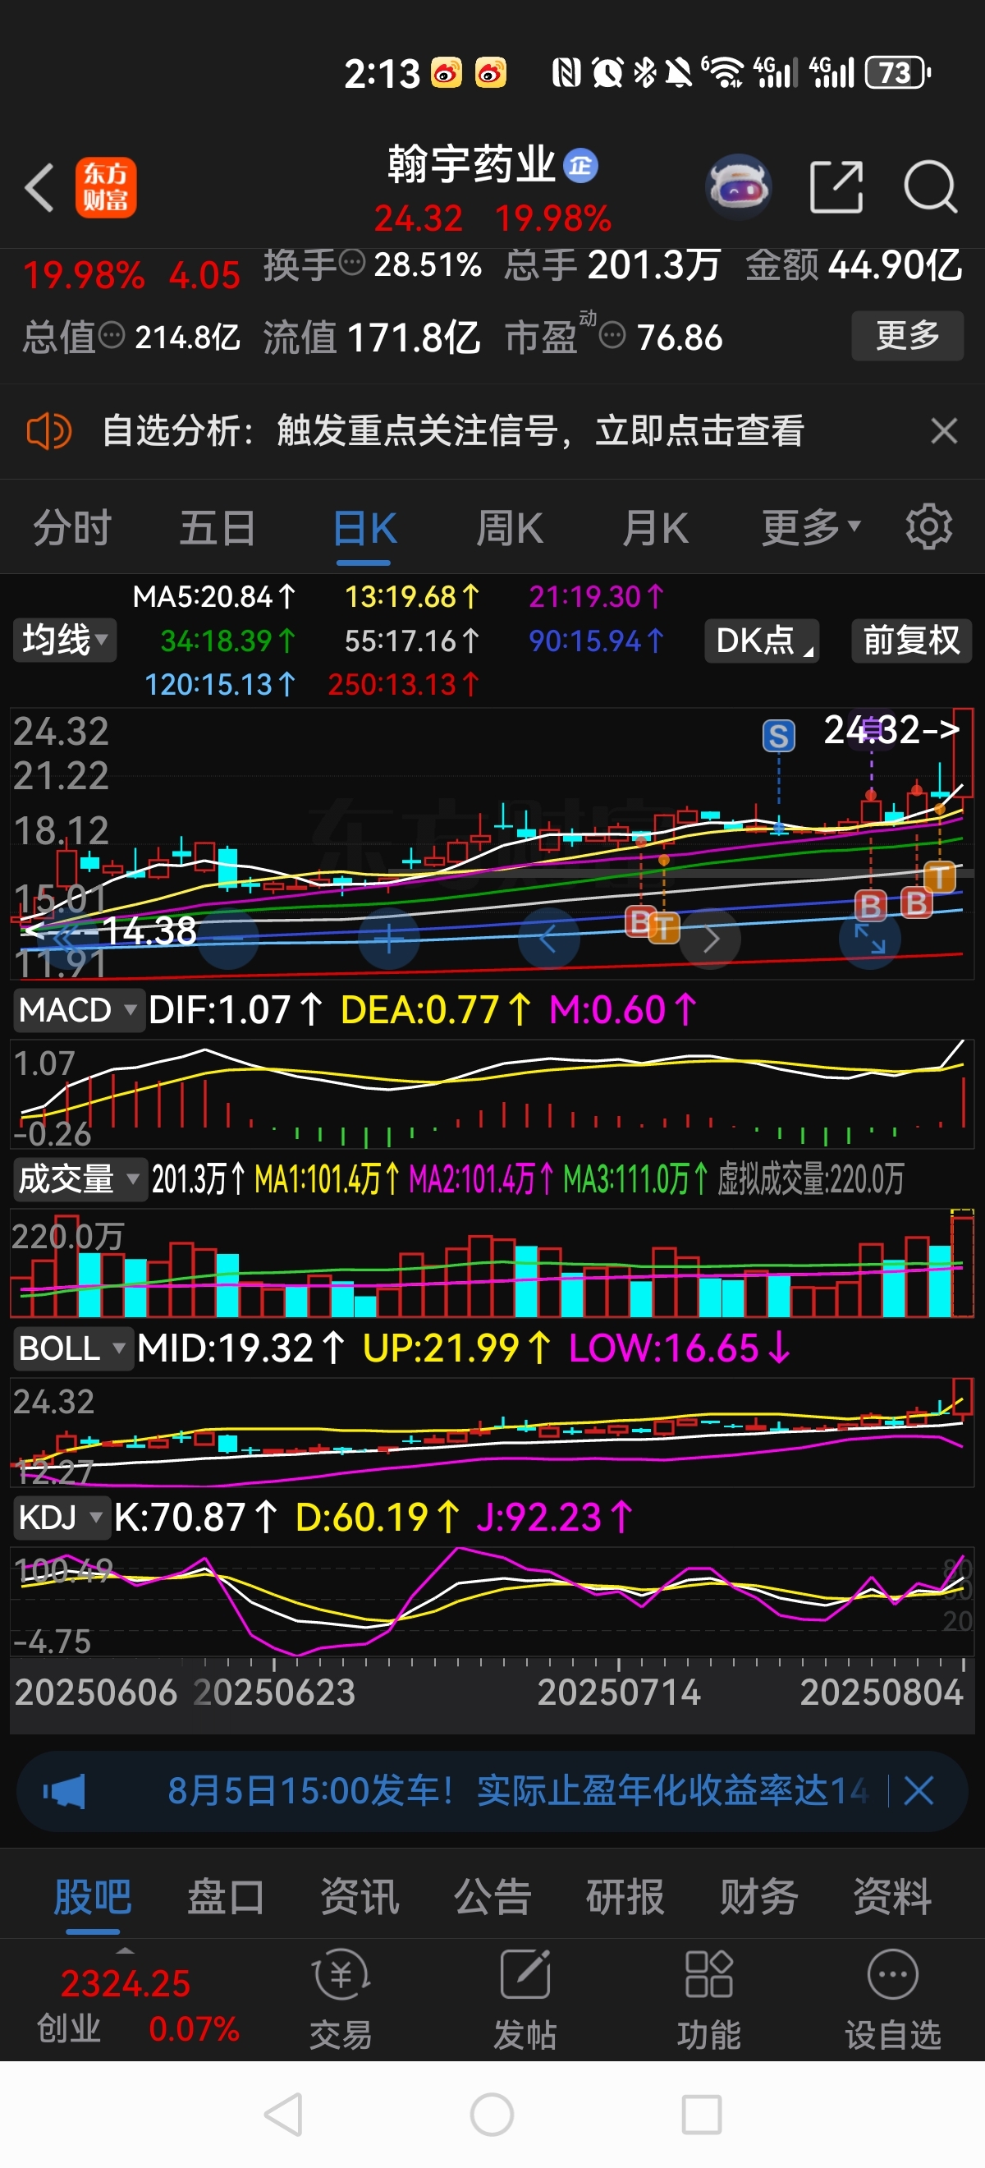Tap the enterprise verified badge beside 翰宇药业
Screen dimensions: 985x2168
[580, 166]
